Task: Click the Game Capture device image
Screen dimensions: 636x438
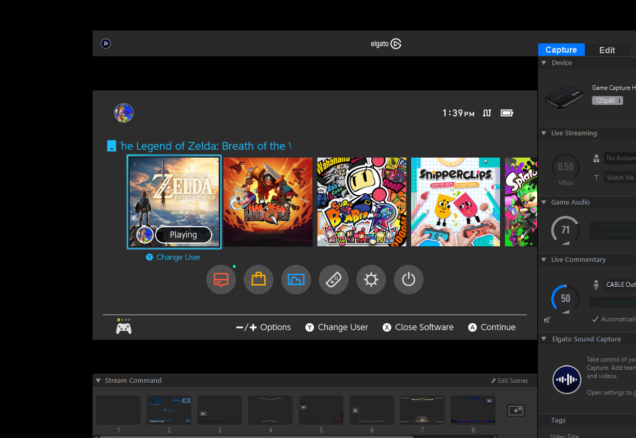Action: pos(564,97)
